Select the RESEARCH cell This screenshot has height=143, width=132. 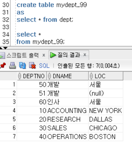tap(68, 119)
